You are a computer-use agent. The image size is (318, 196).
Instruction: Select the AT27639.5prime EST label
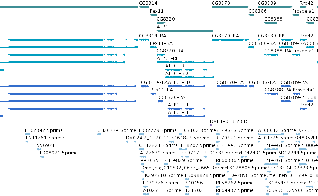(159, 153)
